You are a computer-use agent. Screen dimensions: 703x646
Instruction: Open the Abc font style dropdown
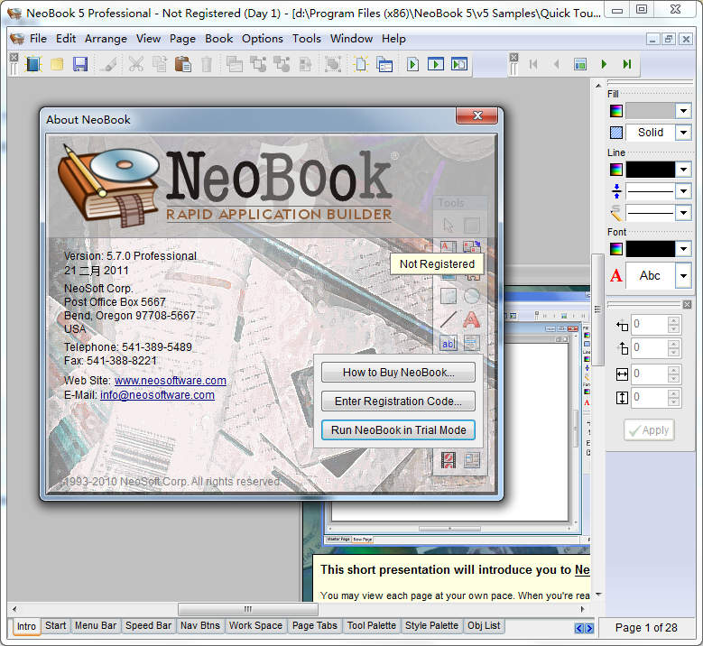(683, 276)
